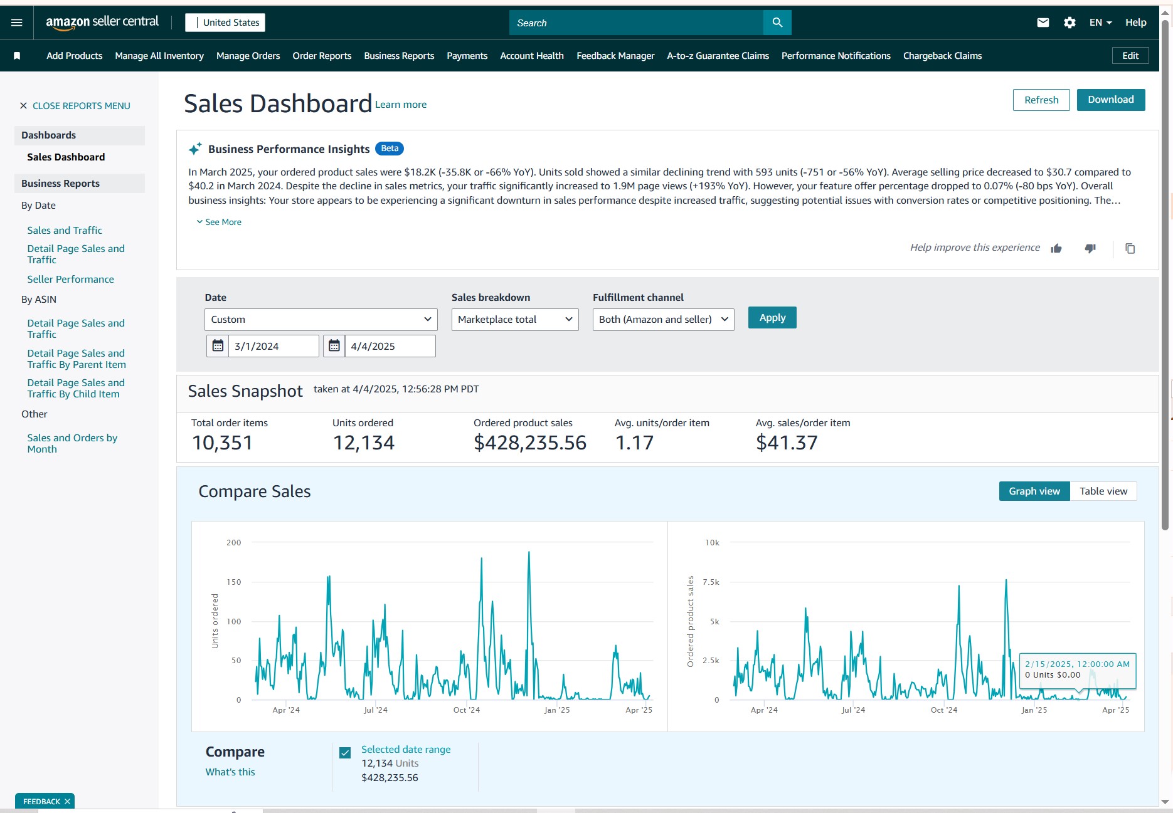
Task: Click the start date field 3/1/2024
Action: tap(273, 346)
